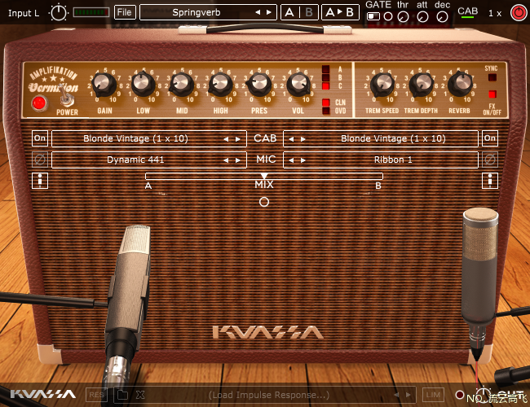Toggle FX ON/OFF button
The image size is (530, 407).
coord(492,94)
